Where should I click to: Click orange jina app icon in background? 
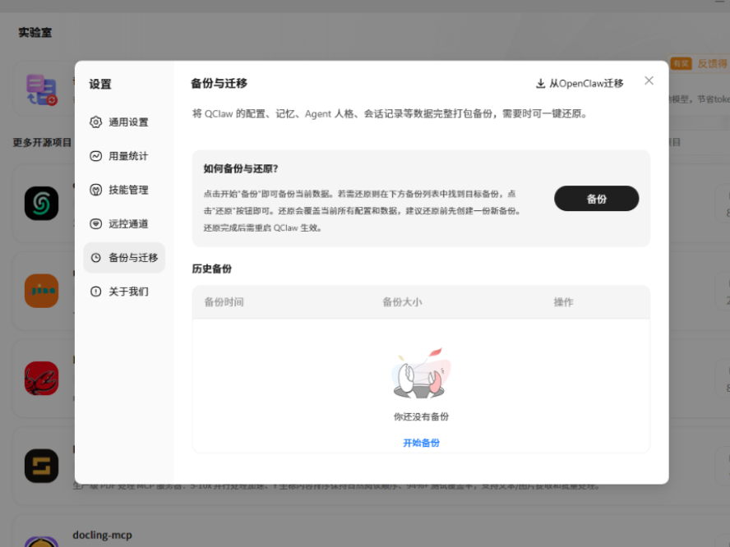pyautogui.click(x=41, y=291)
